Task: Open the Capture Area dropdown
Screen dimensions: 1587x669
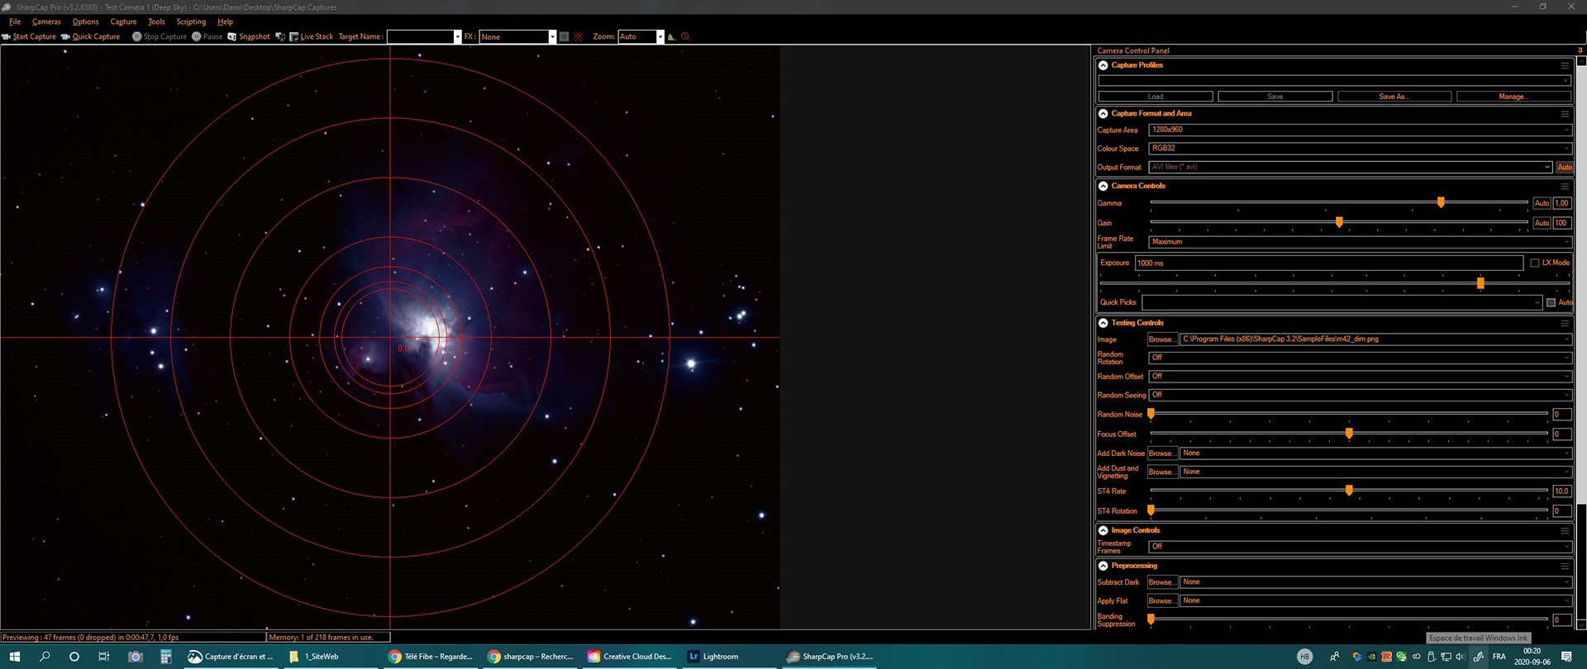Action: (x=1359, y=130)
